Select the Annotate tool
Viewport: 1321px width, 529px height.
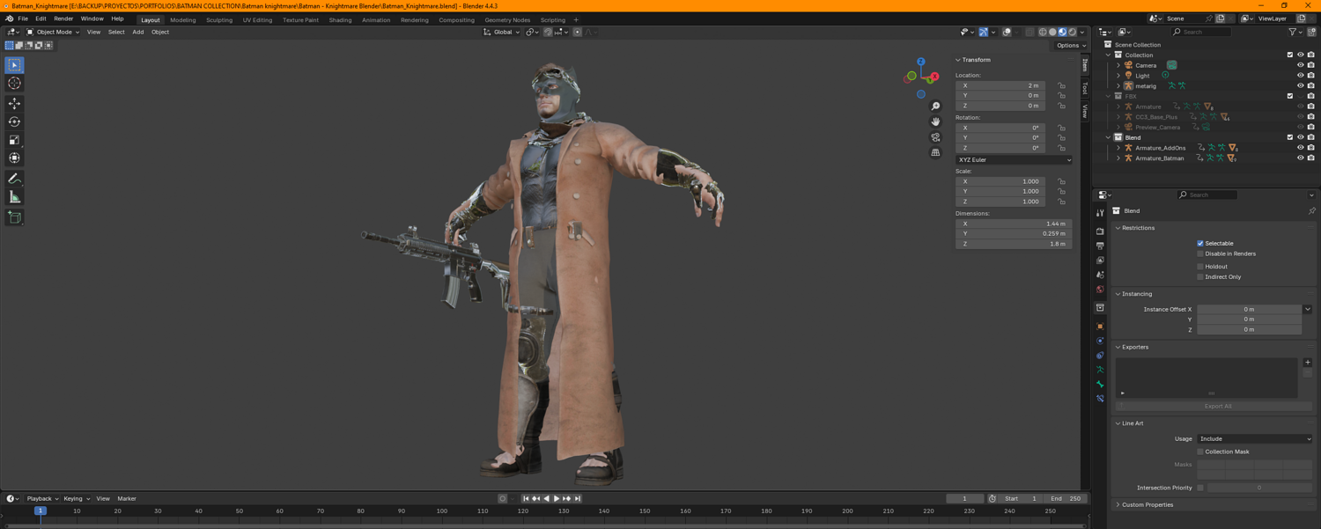[14, 179]
